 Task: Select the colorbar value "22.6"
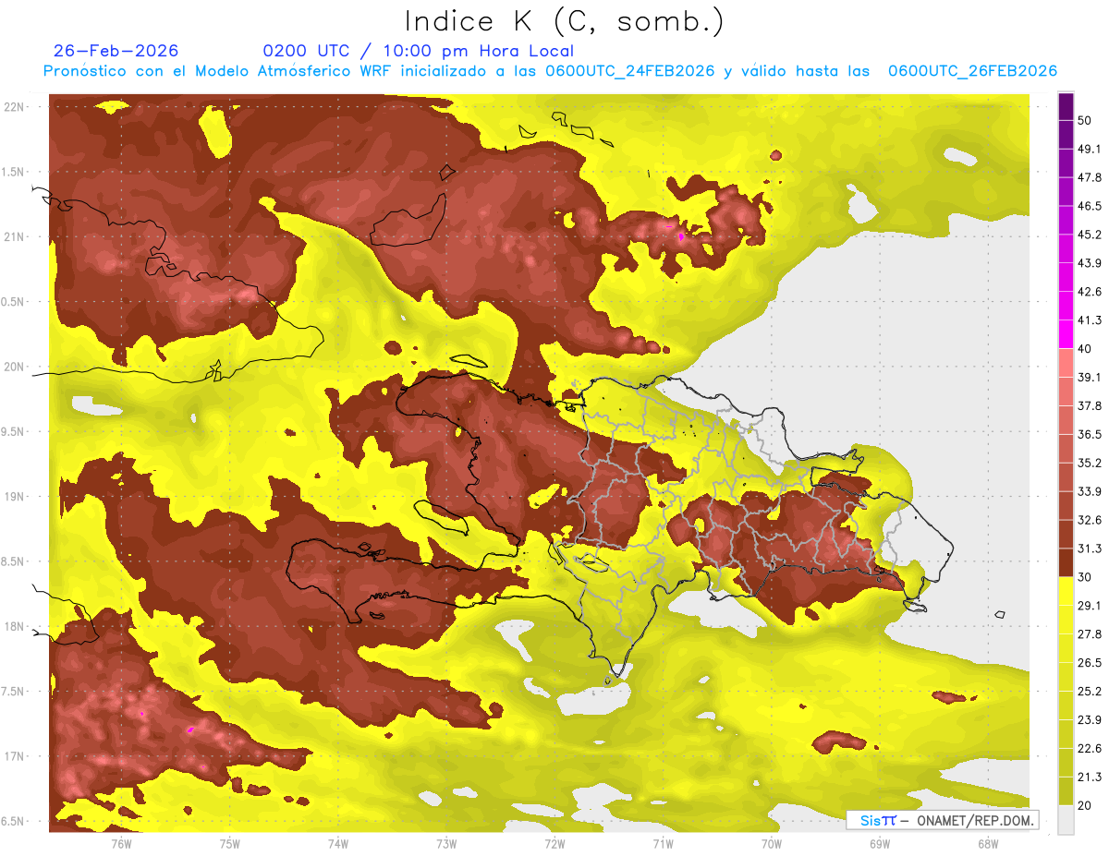tap(1090, 749)
